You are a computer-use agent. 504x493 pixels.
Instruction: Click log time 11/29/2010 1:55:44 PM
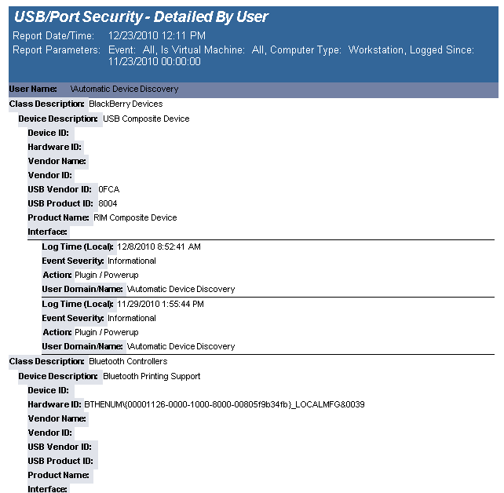click(x=162, y=304)
